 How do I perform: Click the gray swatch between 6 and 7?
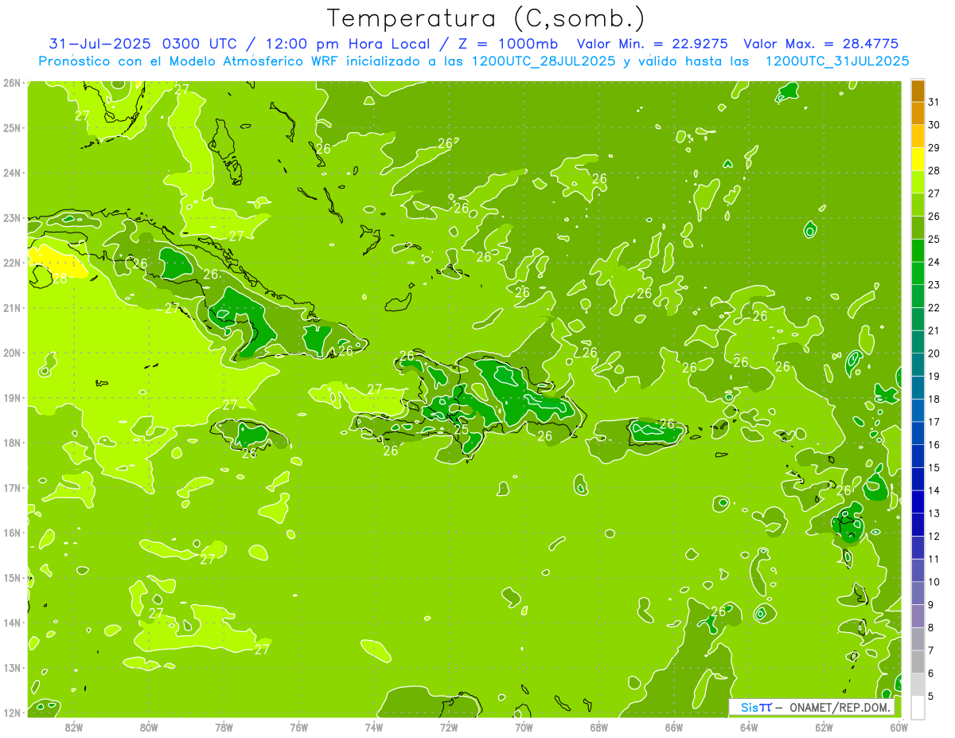click(x=918, y=662)
